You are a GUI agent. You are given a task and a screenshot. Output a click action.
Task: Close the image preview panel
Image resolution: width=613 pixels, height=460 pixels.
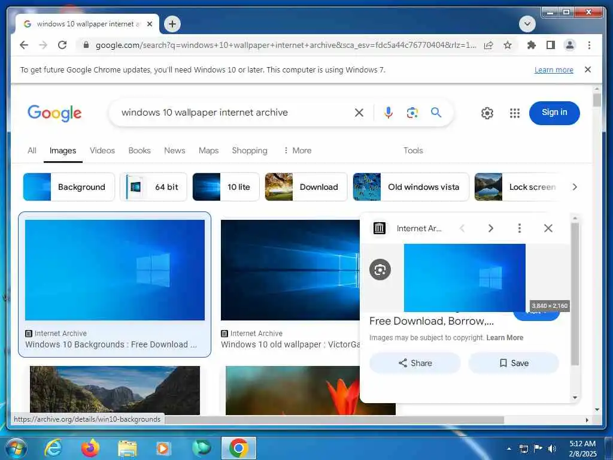coord(548,228)
